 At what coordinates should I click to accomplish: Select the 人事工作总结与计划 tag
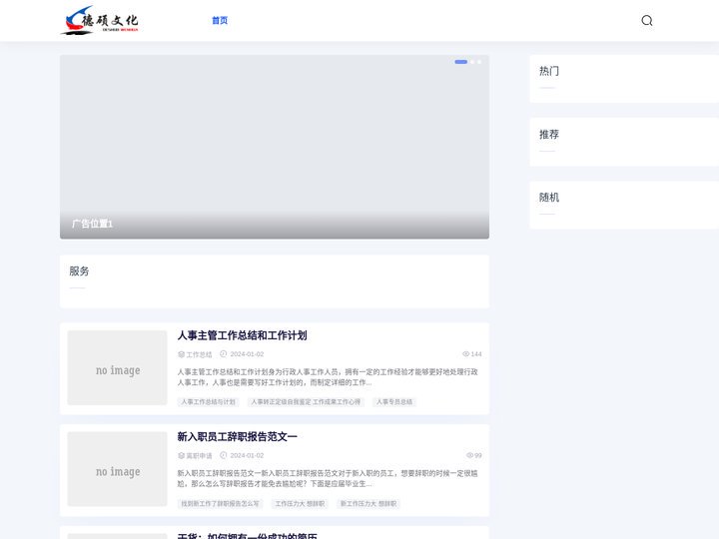[208, 402]
